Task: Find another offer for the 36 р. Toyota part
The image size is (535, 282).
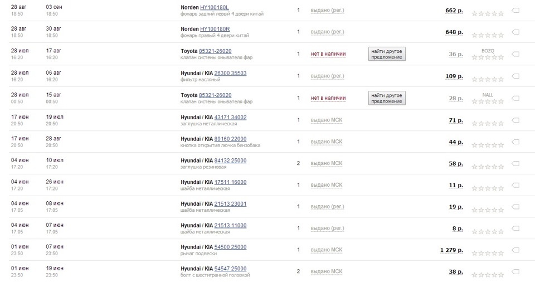Action: tap(387, 54)
